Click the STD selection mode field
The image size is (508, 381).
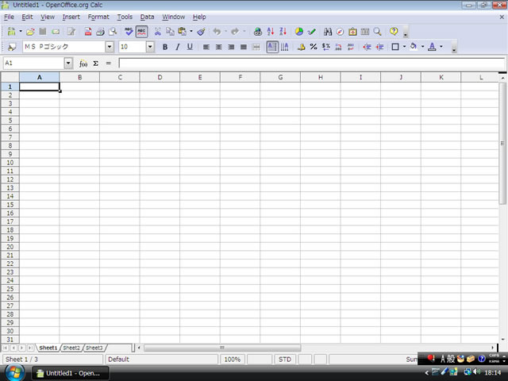pos(284,360)
